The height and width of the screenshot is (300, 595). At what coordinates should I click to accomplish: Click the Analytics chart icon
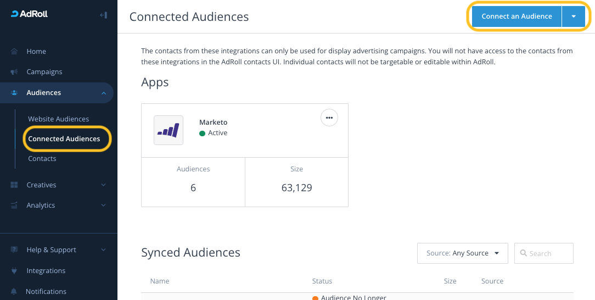click(14, 205)
